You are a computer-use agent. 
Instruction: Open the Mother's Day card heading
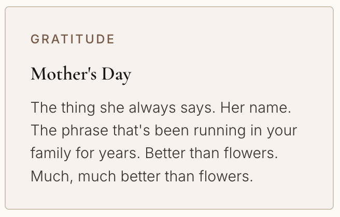pos(81,74)
